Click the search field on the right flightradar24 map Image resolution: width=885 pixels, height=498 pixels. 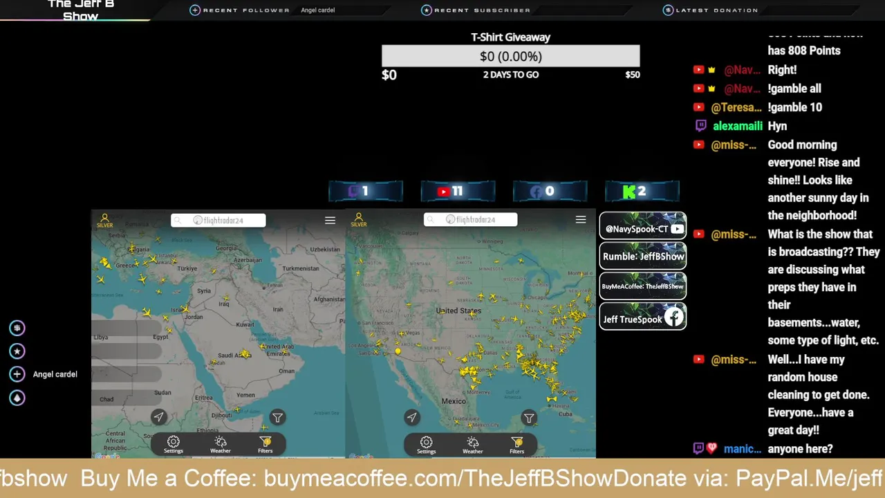pyautogui.click(x=470, y=219)
